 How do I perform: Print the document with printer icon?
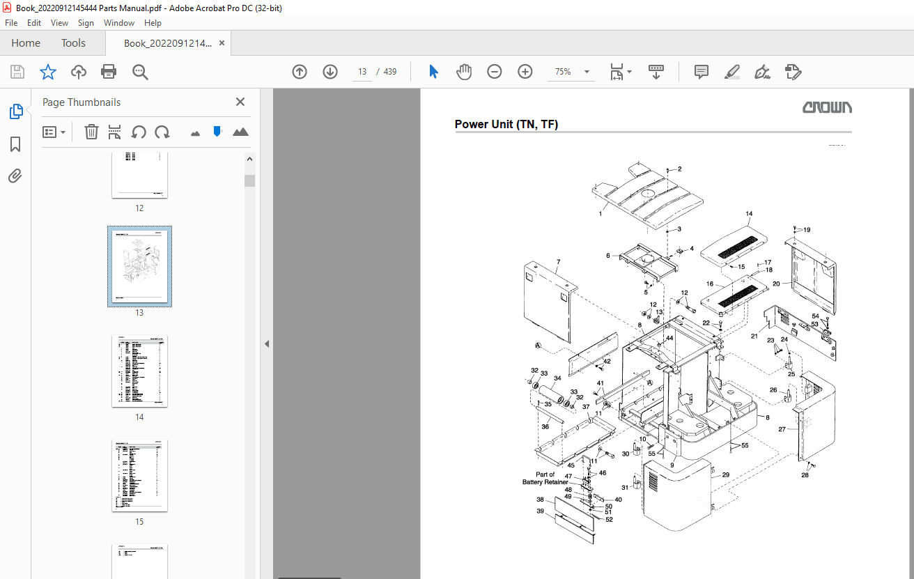point(109,72)
